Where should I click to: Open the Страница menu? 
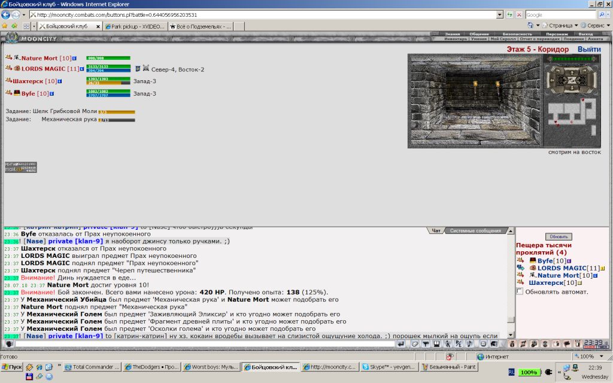(x=560, y=25)
